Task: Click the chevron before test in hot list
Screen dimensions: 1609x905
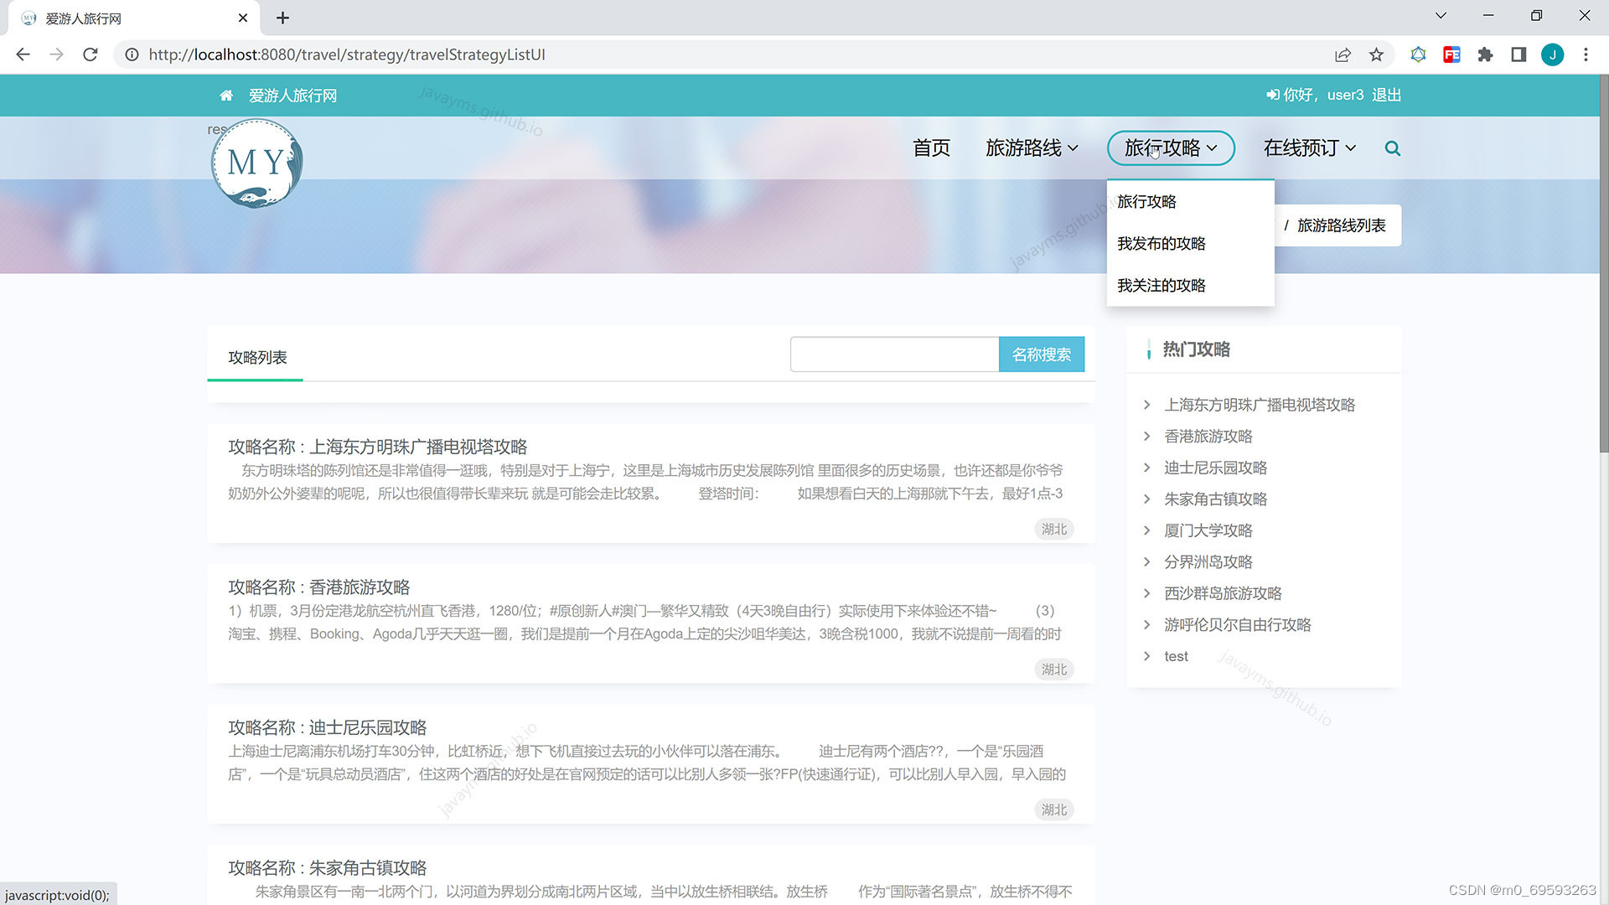Action: point(1146,656)
